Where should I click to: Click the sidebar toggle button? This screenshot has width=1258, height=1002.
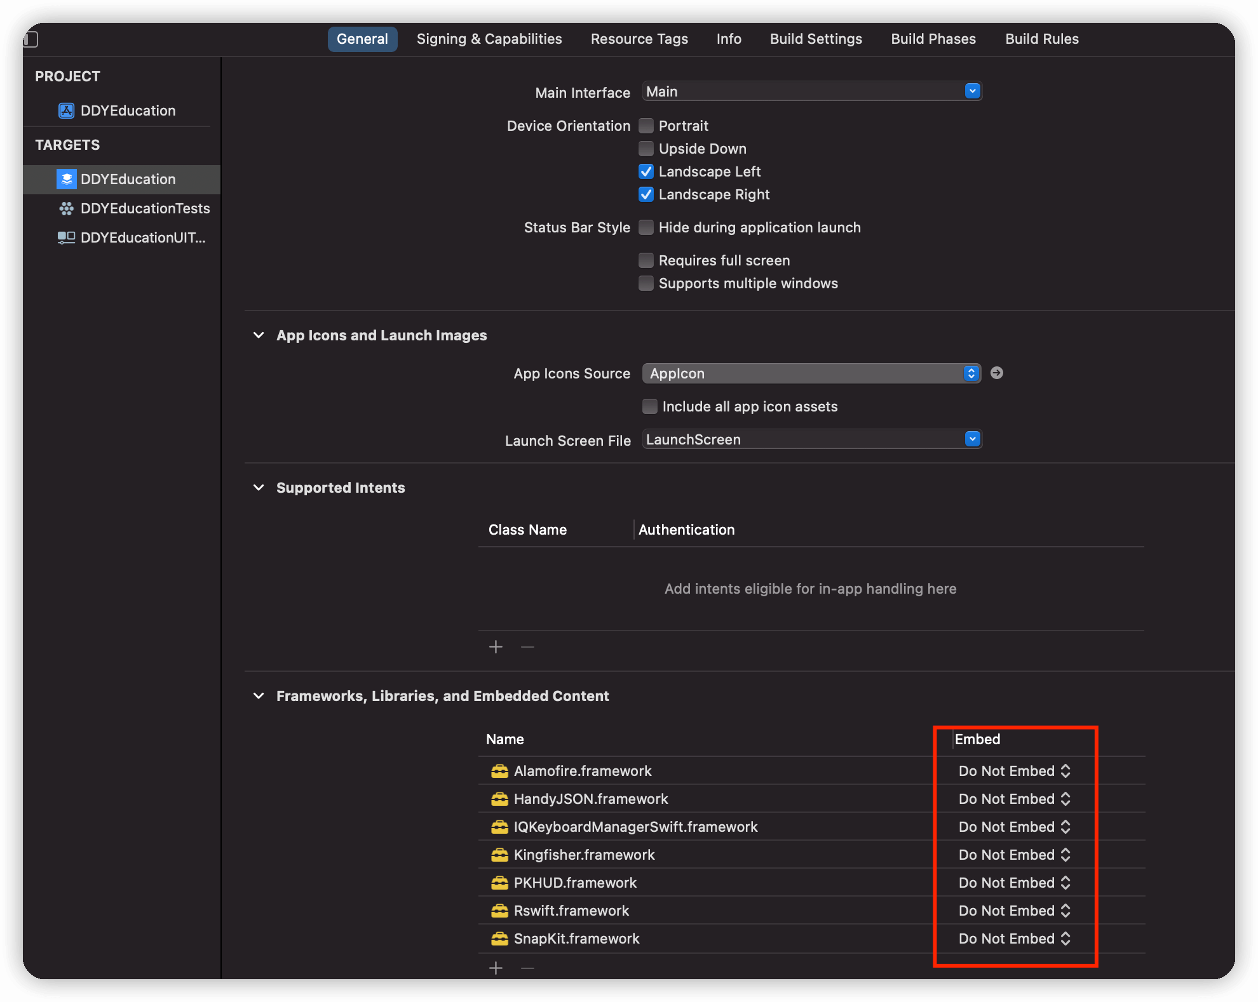tap(30, 39)
